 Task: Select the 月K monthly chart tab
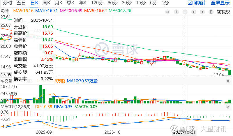pyautogui.click(x=59, y=3)
